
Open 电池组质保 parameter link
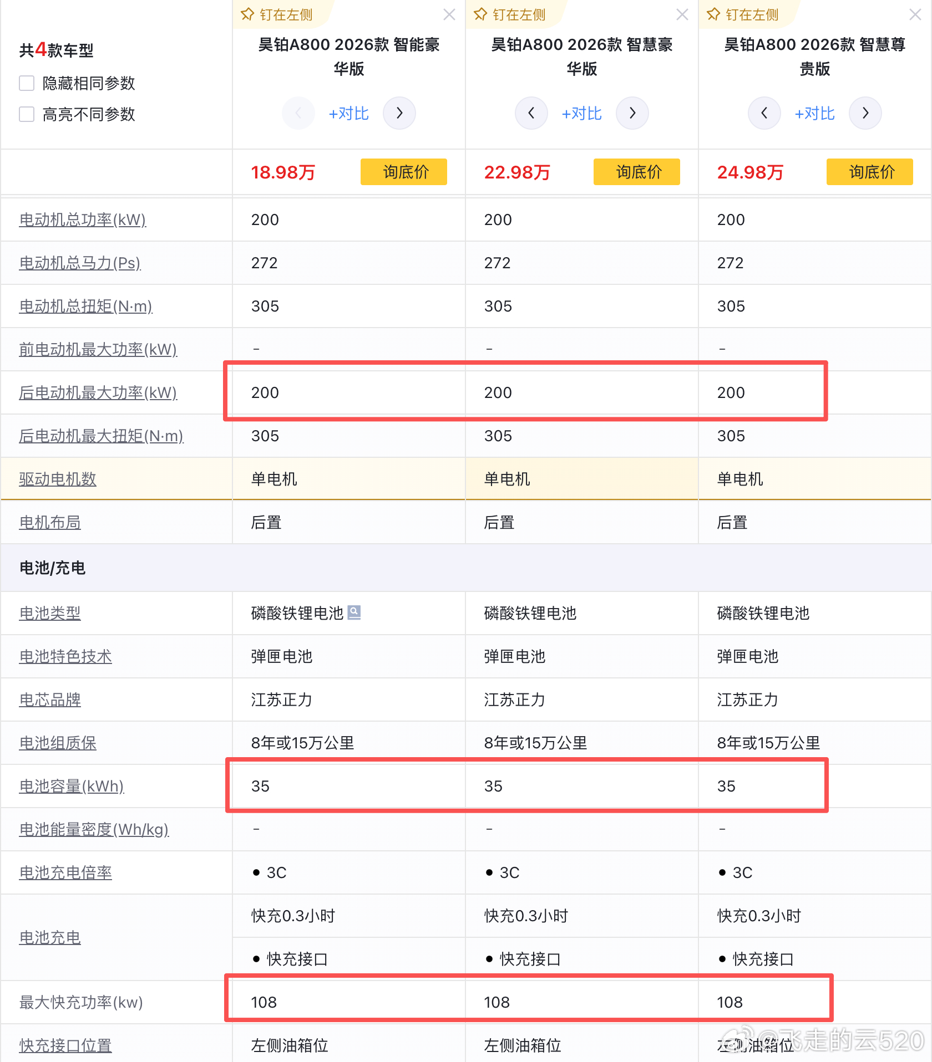[x=58, y=743]
